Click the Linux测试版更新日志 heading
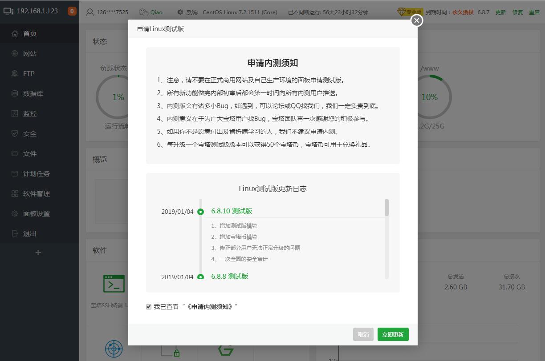The height and width of the screenshot is (361, 545). [273, 189]
